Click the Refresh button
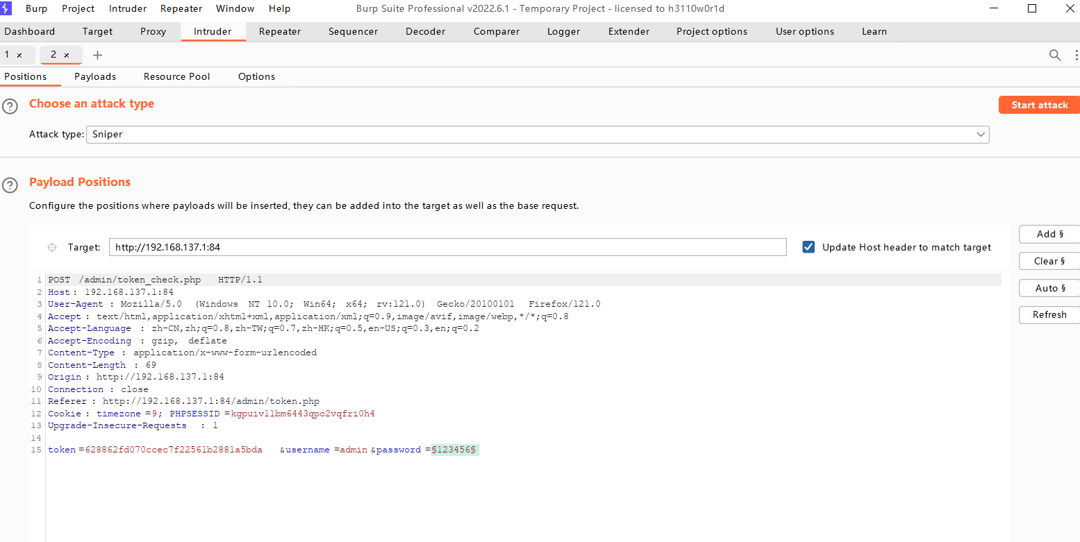 pyautogui.click(x=1049, y=314)
